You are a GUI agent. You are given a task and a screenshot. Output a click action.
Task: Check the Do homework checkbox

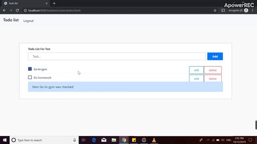point(30,77)
